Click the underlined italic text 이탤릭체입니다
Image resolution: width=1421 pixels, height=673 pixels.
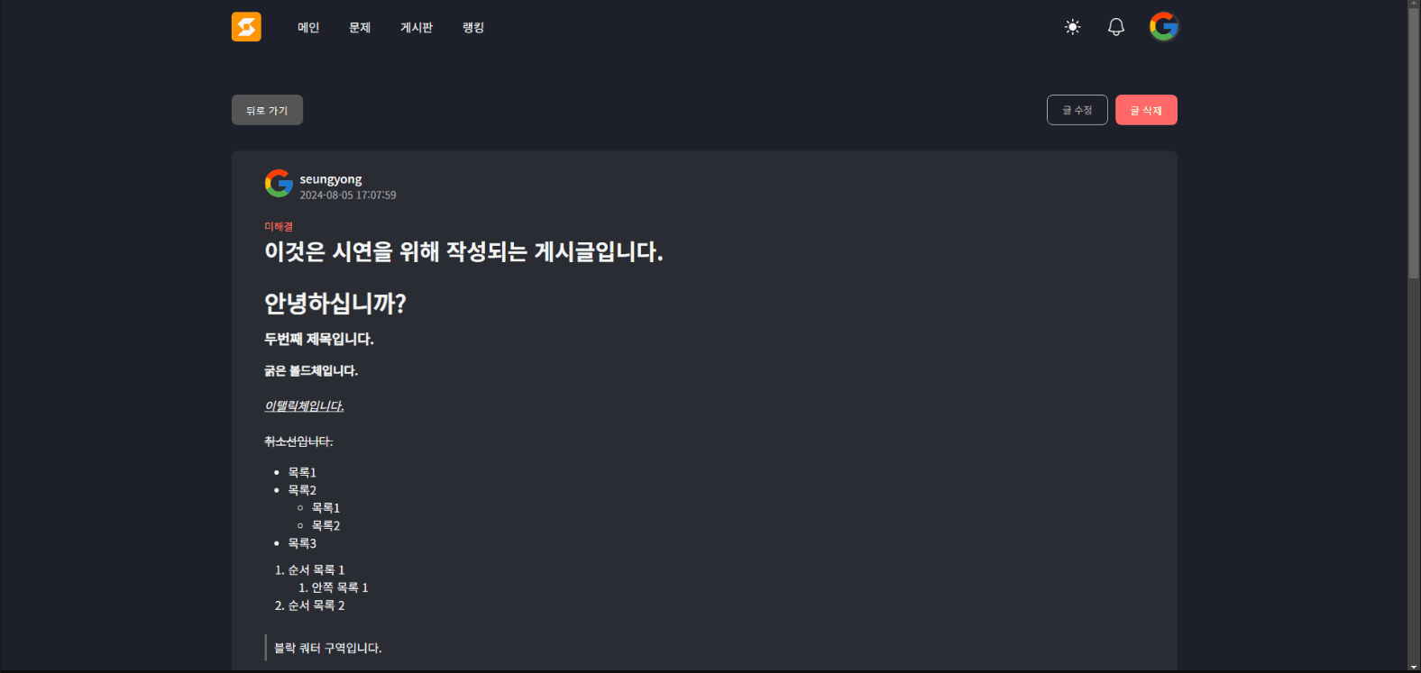point(304,406)
